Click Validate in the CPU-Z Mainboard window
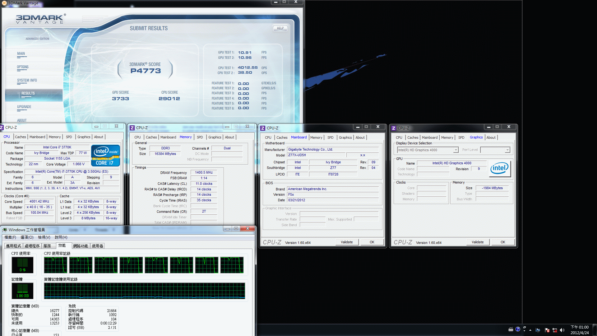The image size is (597, 336). [347, 242]
